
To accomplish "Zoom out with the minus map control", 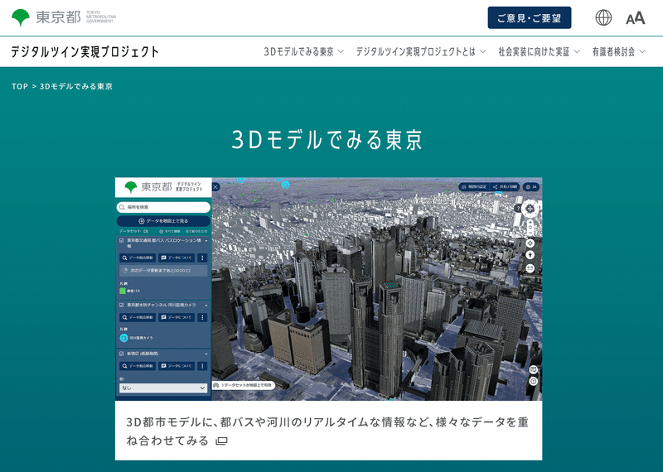I will [x=530, y=233].
